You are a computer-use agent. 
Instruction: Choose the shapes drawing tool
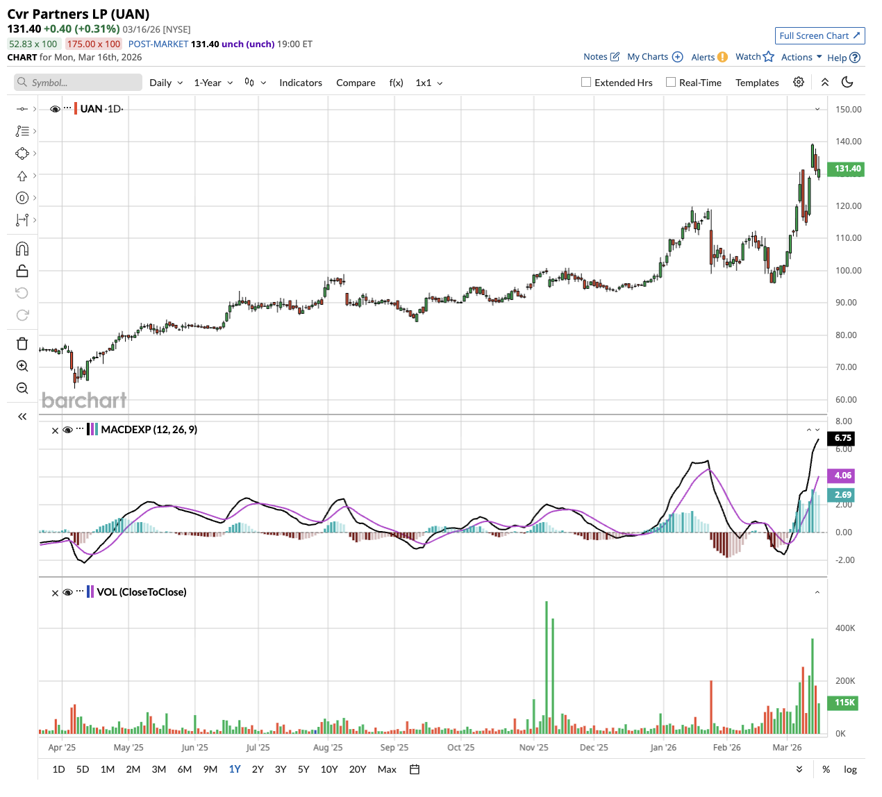(x=22, y=153)
